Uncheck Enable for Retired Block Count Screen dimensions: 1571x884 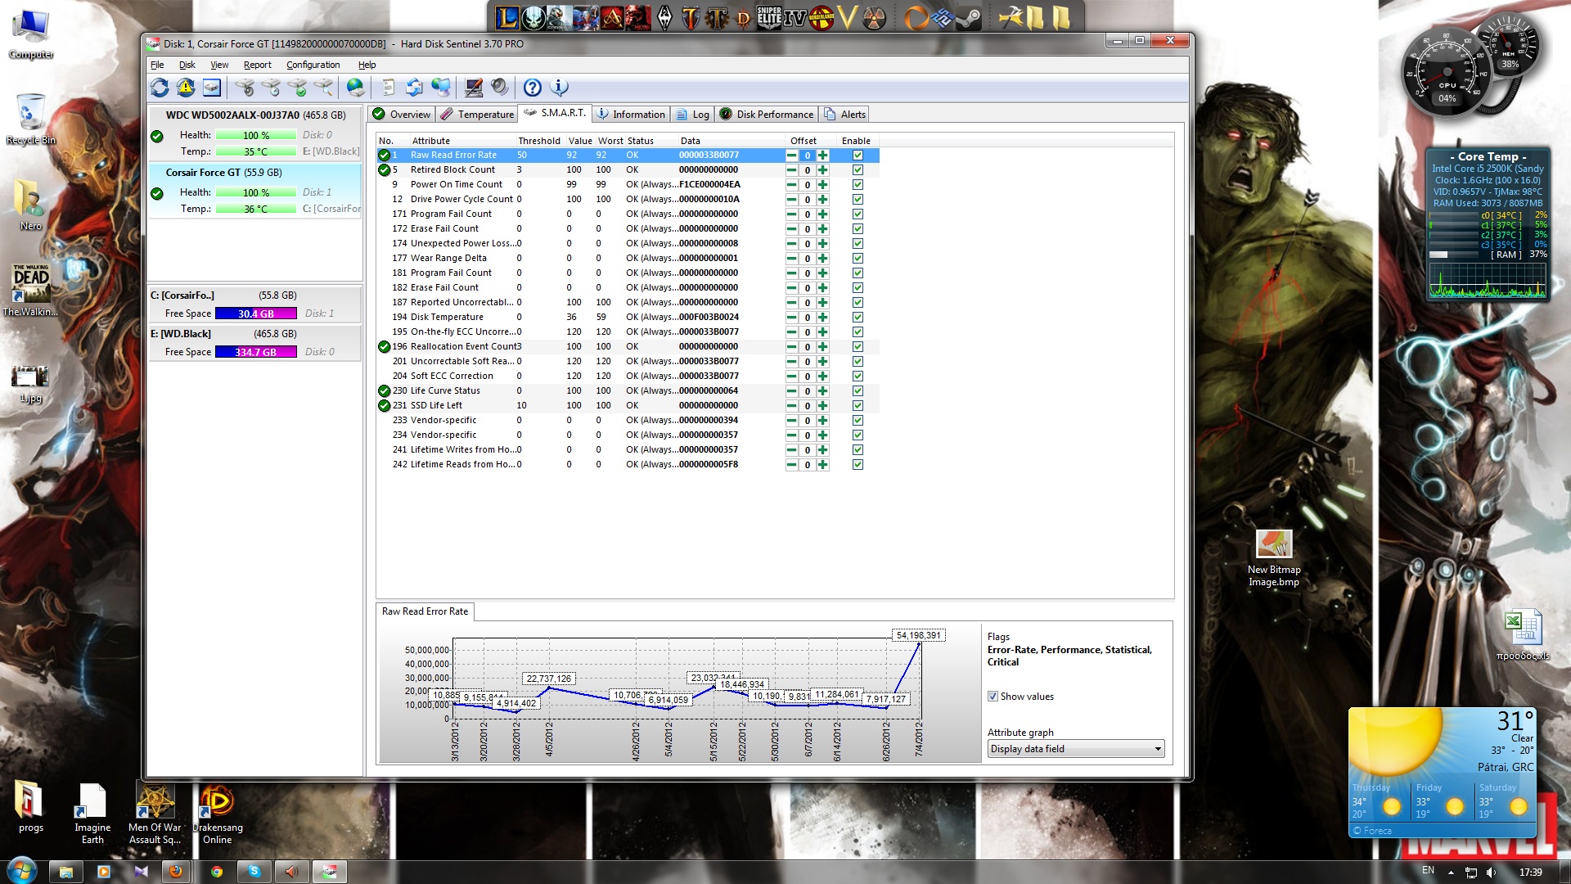[858, 170]
